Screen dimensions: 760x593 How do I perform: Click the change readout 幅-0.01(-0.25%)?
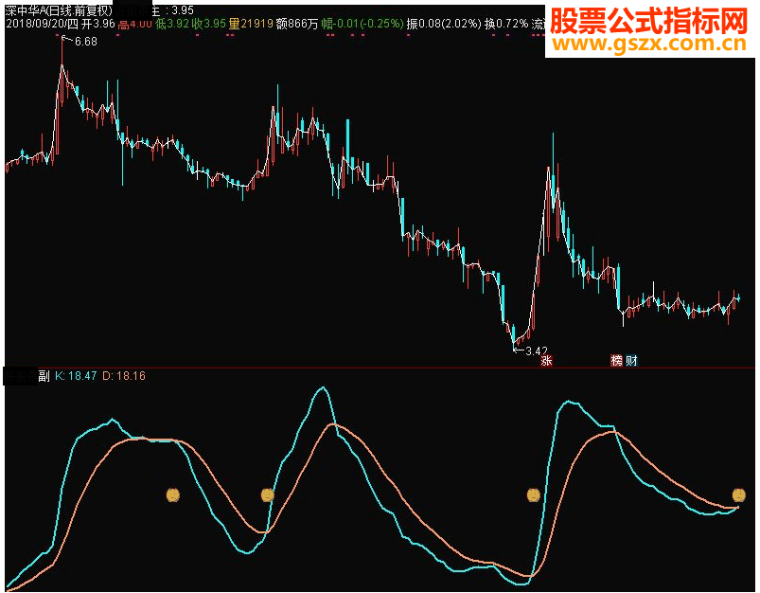tap(362, 24)
